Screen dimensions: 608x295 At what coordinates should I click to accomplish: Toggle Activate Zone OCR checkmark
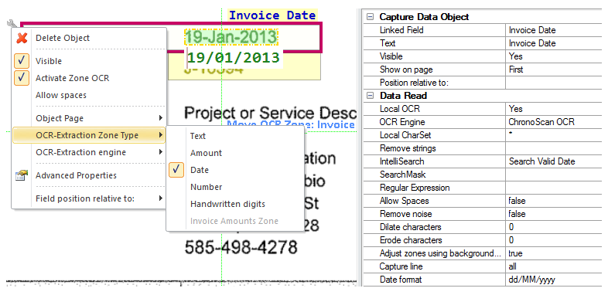click(22, 78)
